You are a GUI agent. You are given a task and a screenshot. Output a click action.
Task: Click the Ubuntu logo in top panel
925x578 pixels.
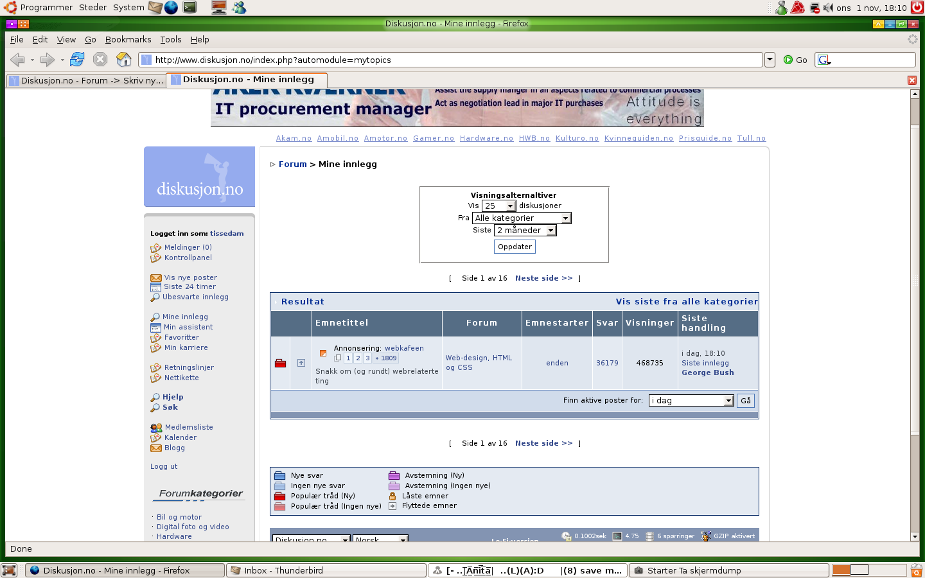click(10, 8)
